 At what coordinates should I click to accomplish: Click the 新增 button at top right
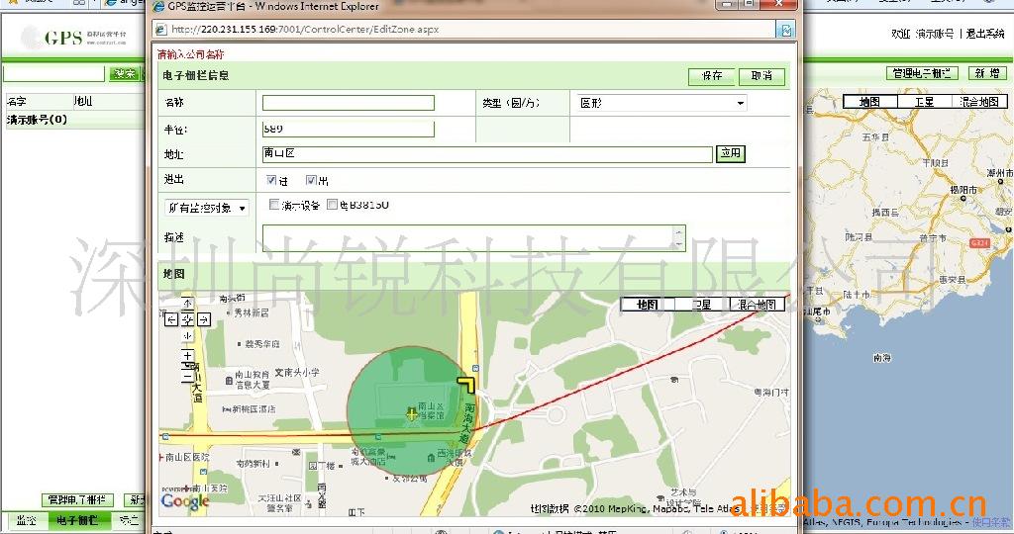coord(987,73)
